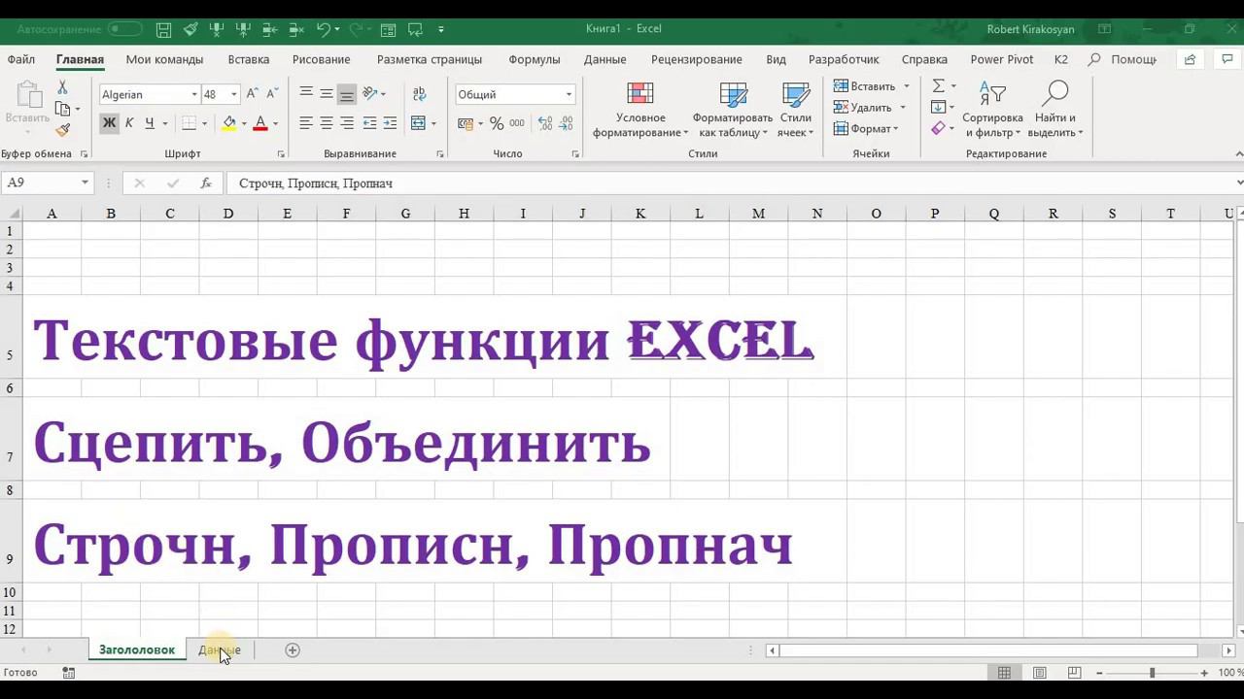Open Условное форматирование dropdown

tap(640, 110)
